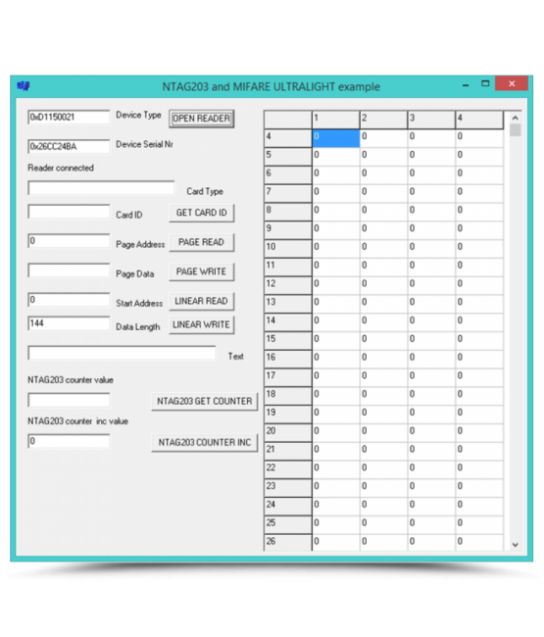Select column 3 header in the grid
Viewport: 544px width, 637px height.
click(x=431, y=120)
